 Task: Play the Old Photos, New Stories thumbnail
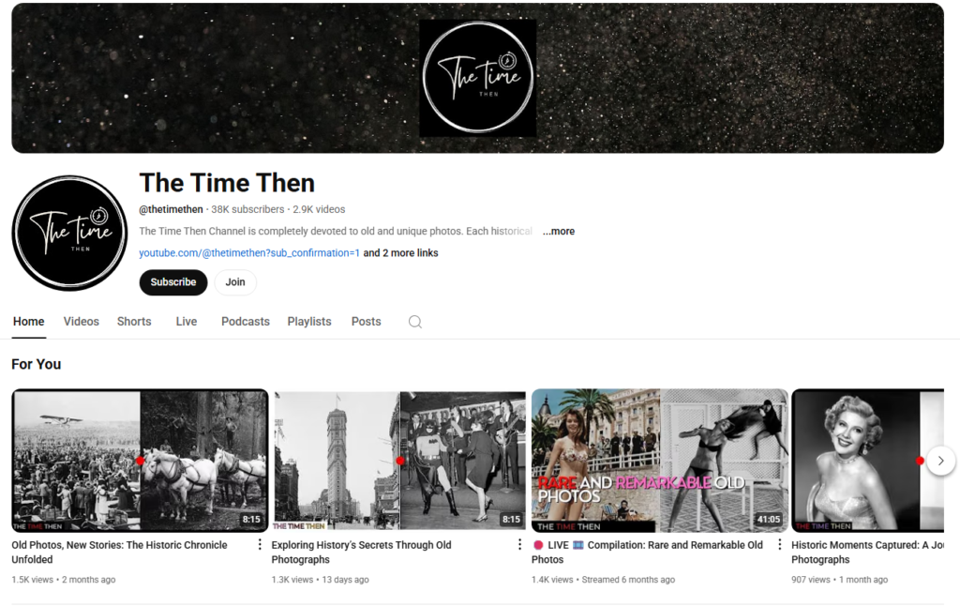coord(141,461)
